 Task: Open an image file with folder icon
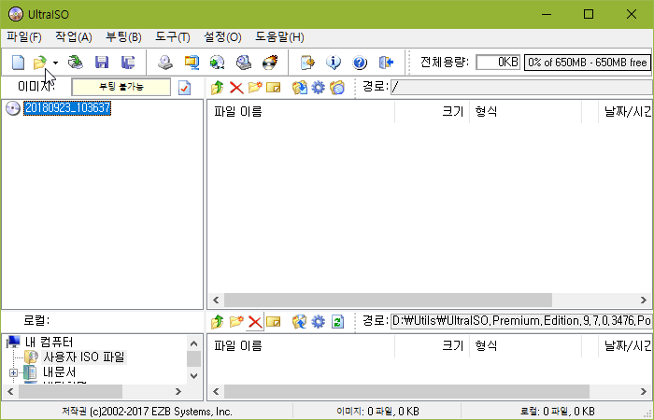(40, 63)
